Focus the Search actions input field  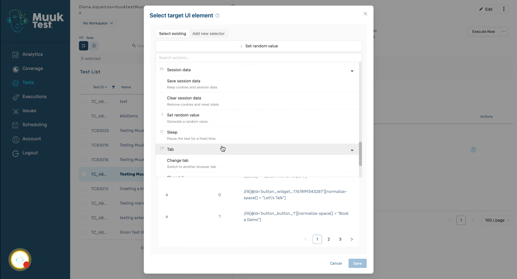coord(258,58)
